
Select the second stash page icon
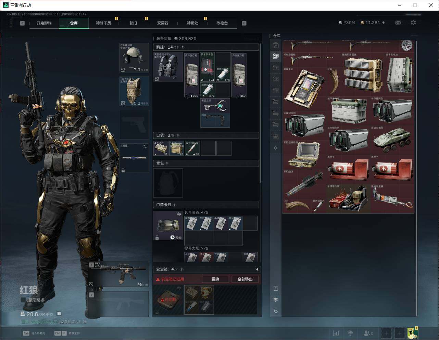pos(276,56)
